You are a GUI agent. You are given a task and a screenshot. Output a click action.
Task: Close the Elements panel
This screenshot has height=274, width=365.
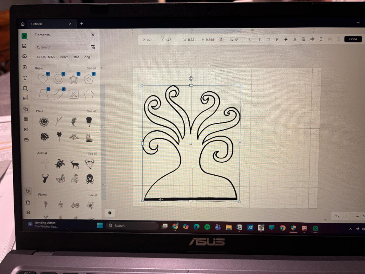93,35
